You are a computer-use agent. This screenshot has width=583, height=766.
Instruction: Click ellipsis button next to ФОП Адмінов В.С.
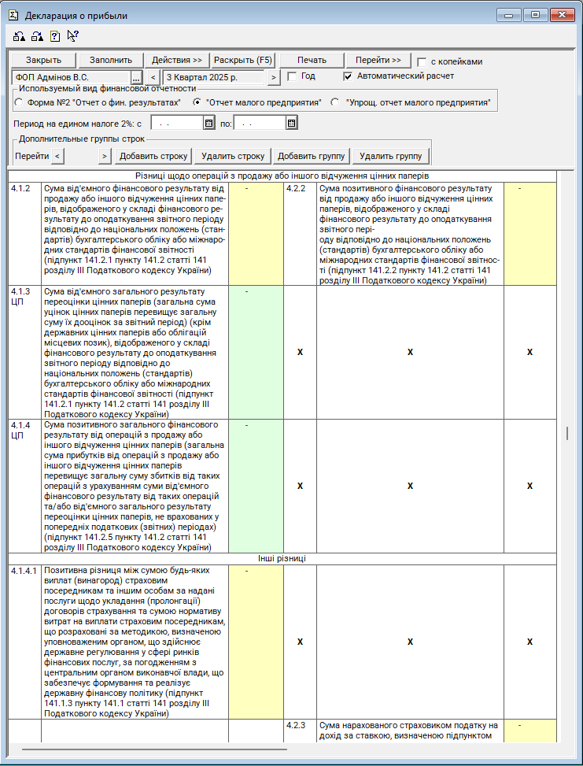pos(135,77)
